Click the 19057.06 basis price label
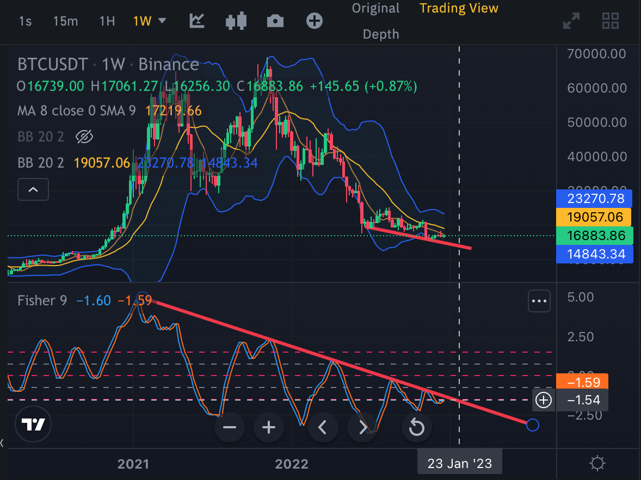The image size is (641, 480). 595,217
